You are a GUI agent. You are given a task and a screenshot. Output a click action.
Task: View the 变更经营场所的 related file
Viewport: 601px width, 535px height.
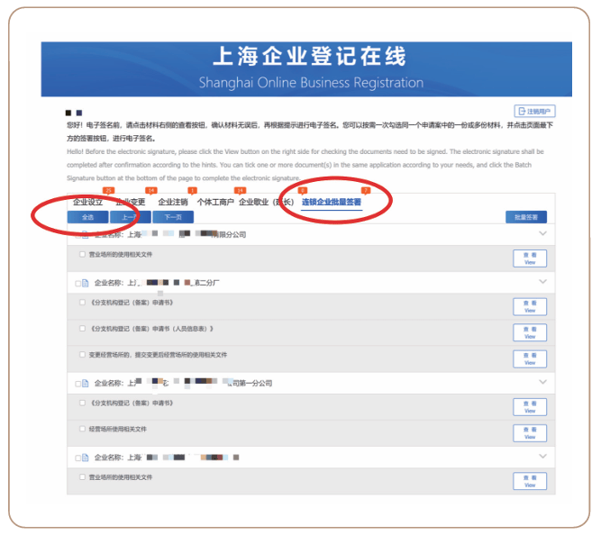point(530,358)
